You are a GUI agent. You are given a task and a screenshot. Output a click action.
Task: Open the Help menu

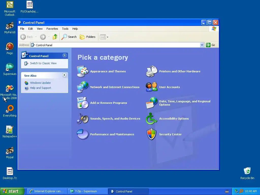click(75, 29)
